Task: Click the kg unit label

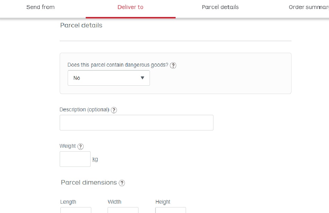Action: tap(95, 160)
